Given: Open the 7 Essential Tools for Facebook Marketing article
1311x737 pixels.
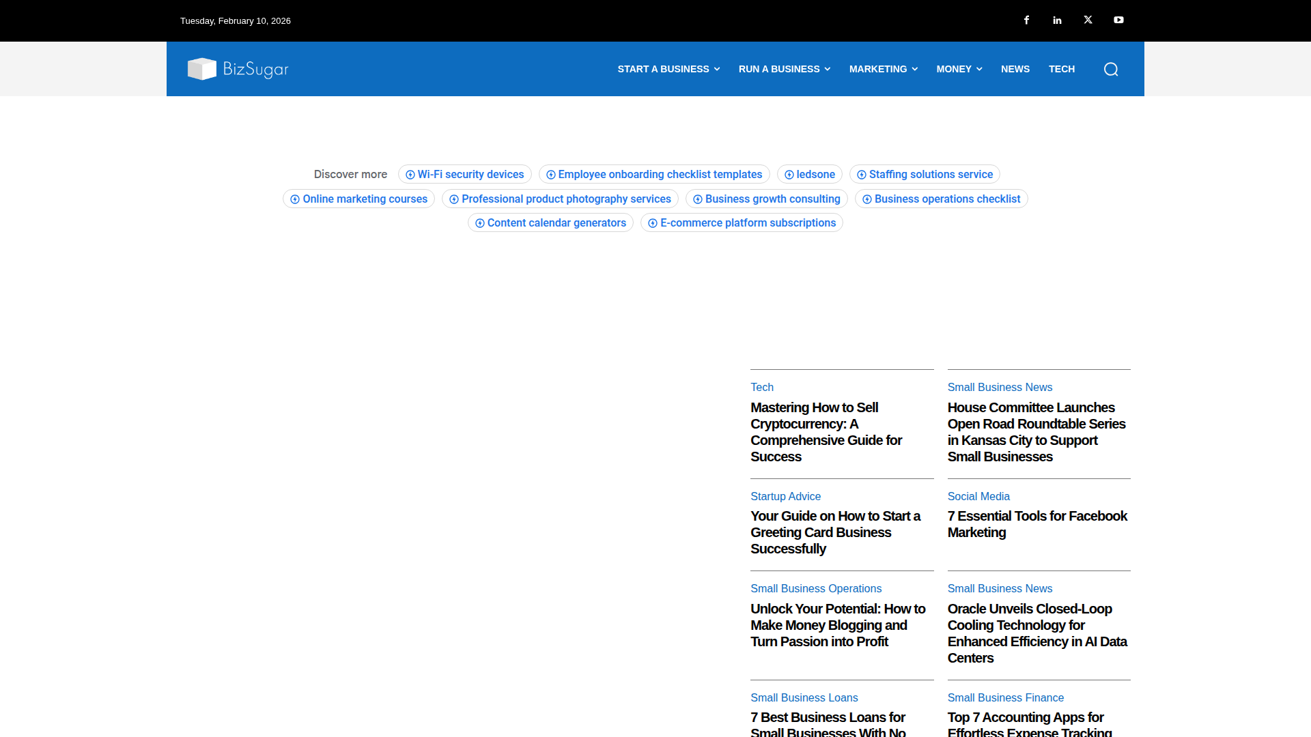Looking at the screenshot, I should [1037, 524].
